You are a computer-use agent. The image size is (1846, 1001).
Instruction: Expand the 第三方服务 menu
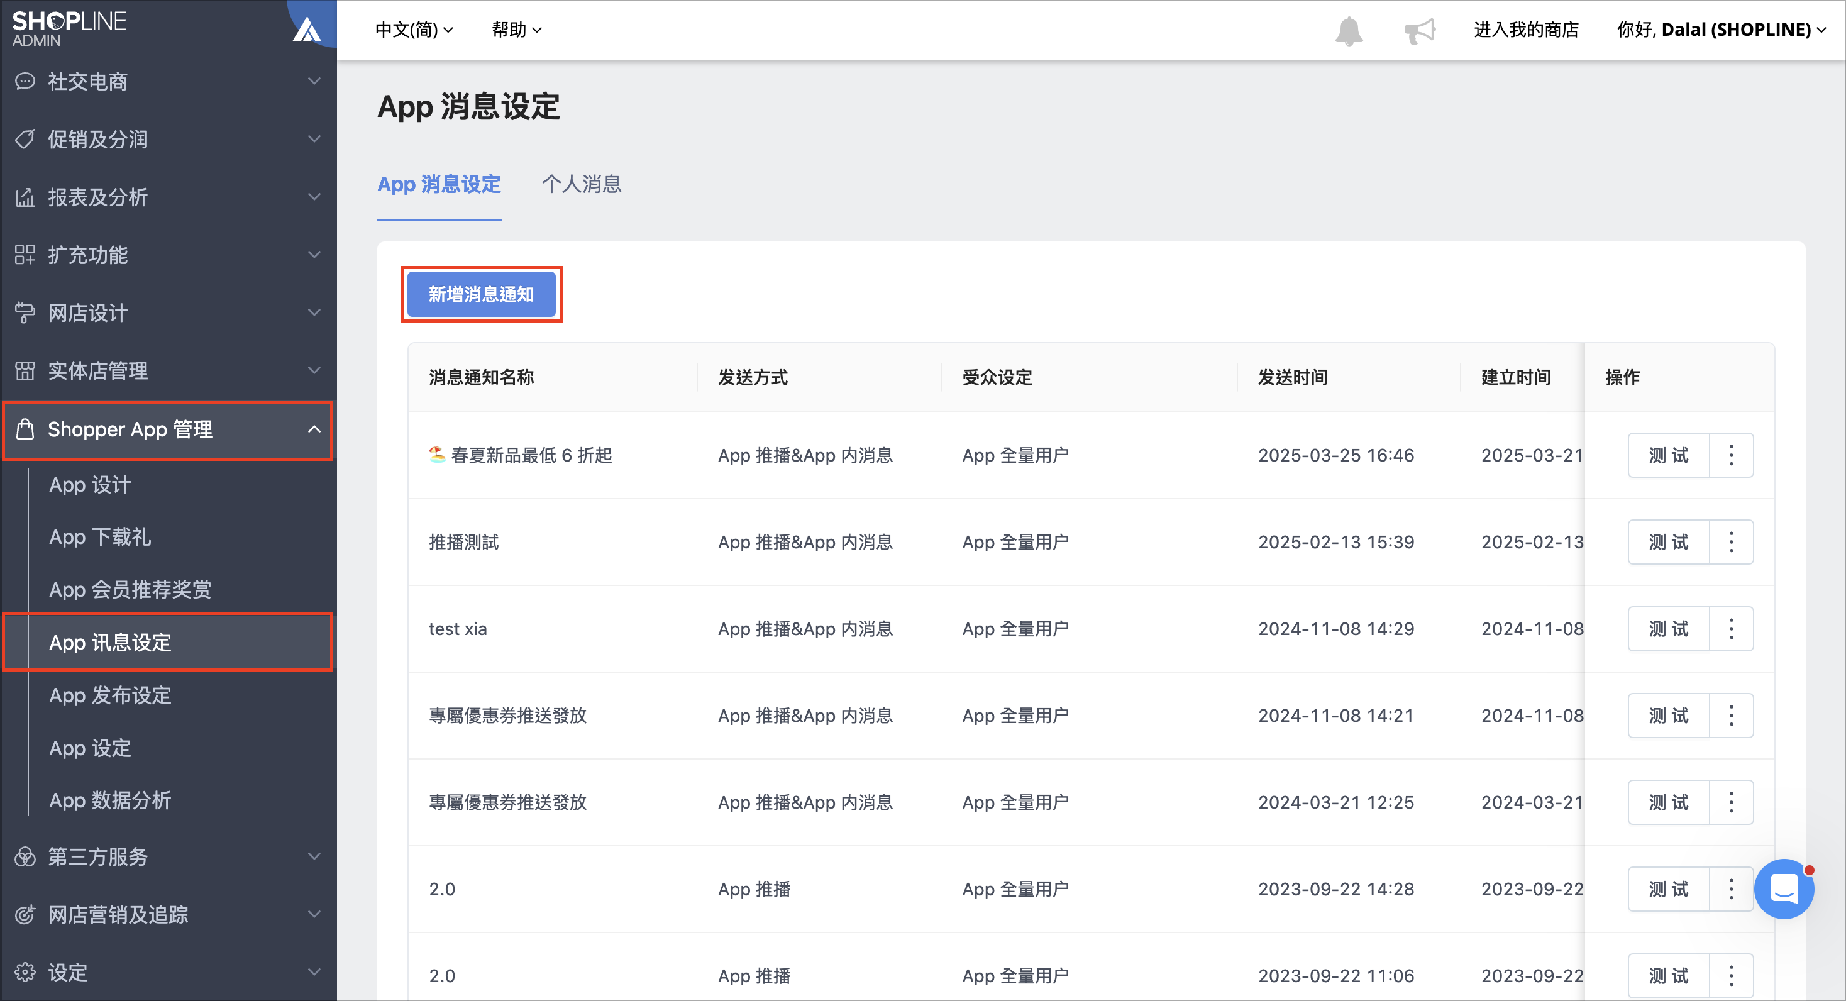tap(314, 857)
